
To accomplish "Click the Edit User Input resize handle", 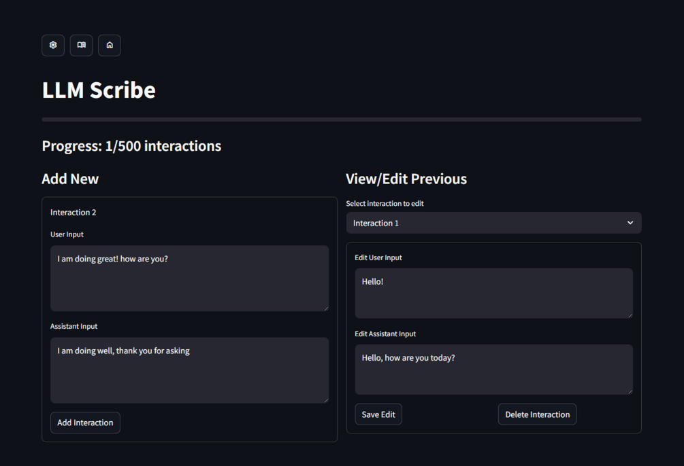I will [630, 315].
